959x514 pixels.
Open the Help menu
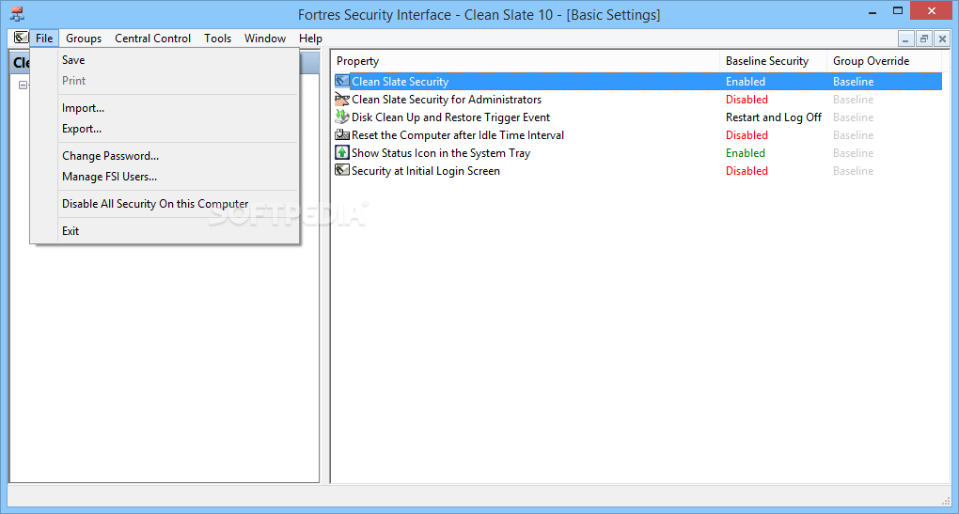coord(310,38)
